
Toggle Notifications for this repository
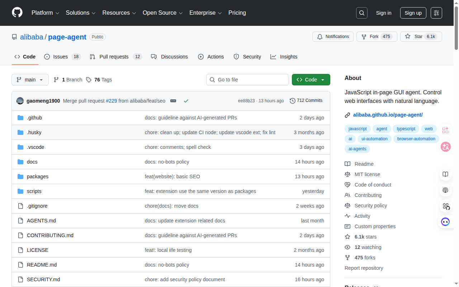point(333,37)
